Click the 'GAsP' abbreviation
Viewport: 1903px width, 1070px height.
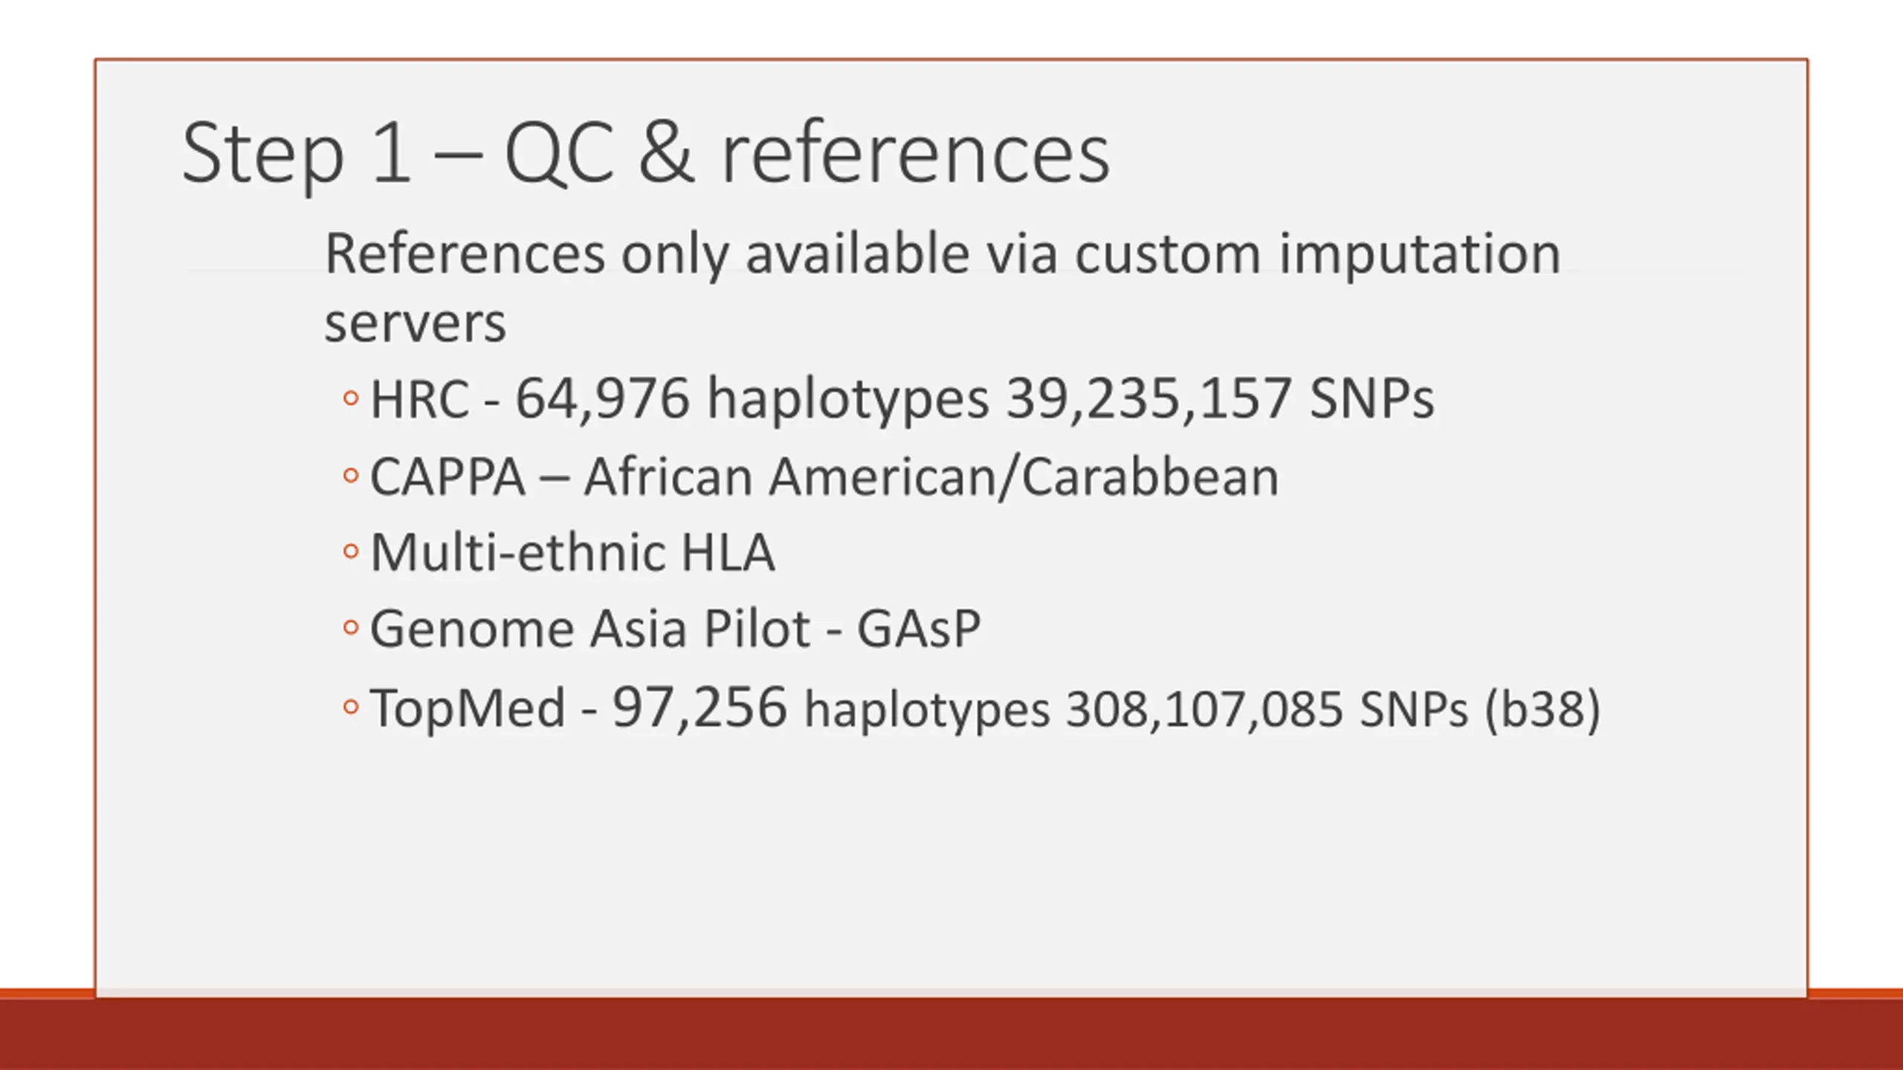coord(919,629)
